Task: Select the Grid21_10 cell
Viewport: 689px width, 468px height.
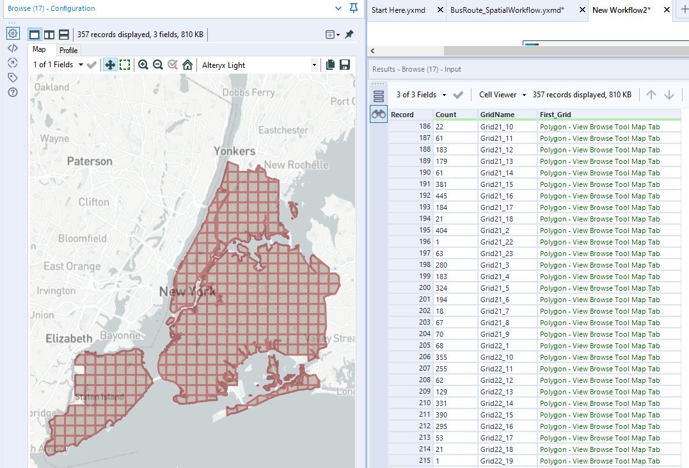Action: [x=507, y=127]
